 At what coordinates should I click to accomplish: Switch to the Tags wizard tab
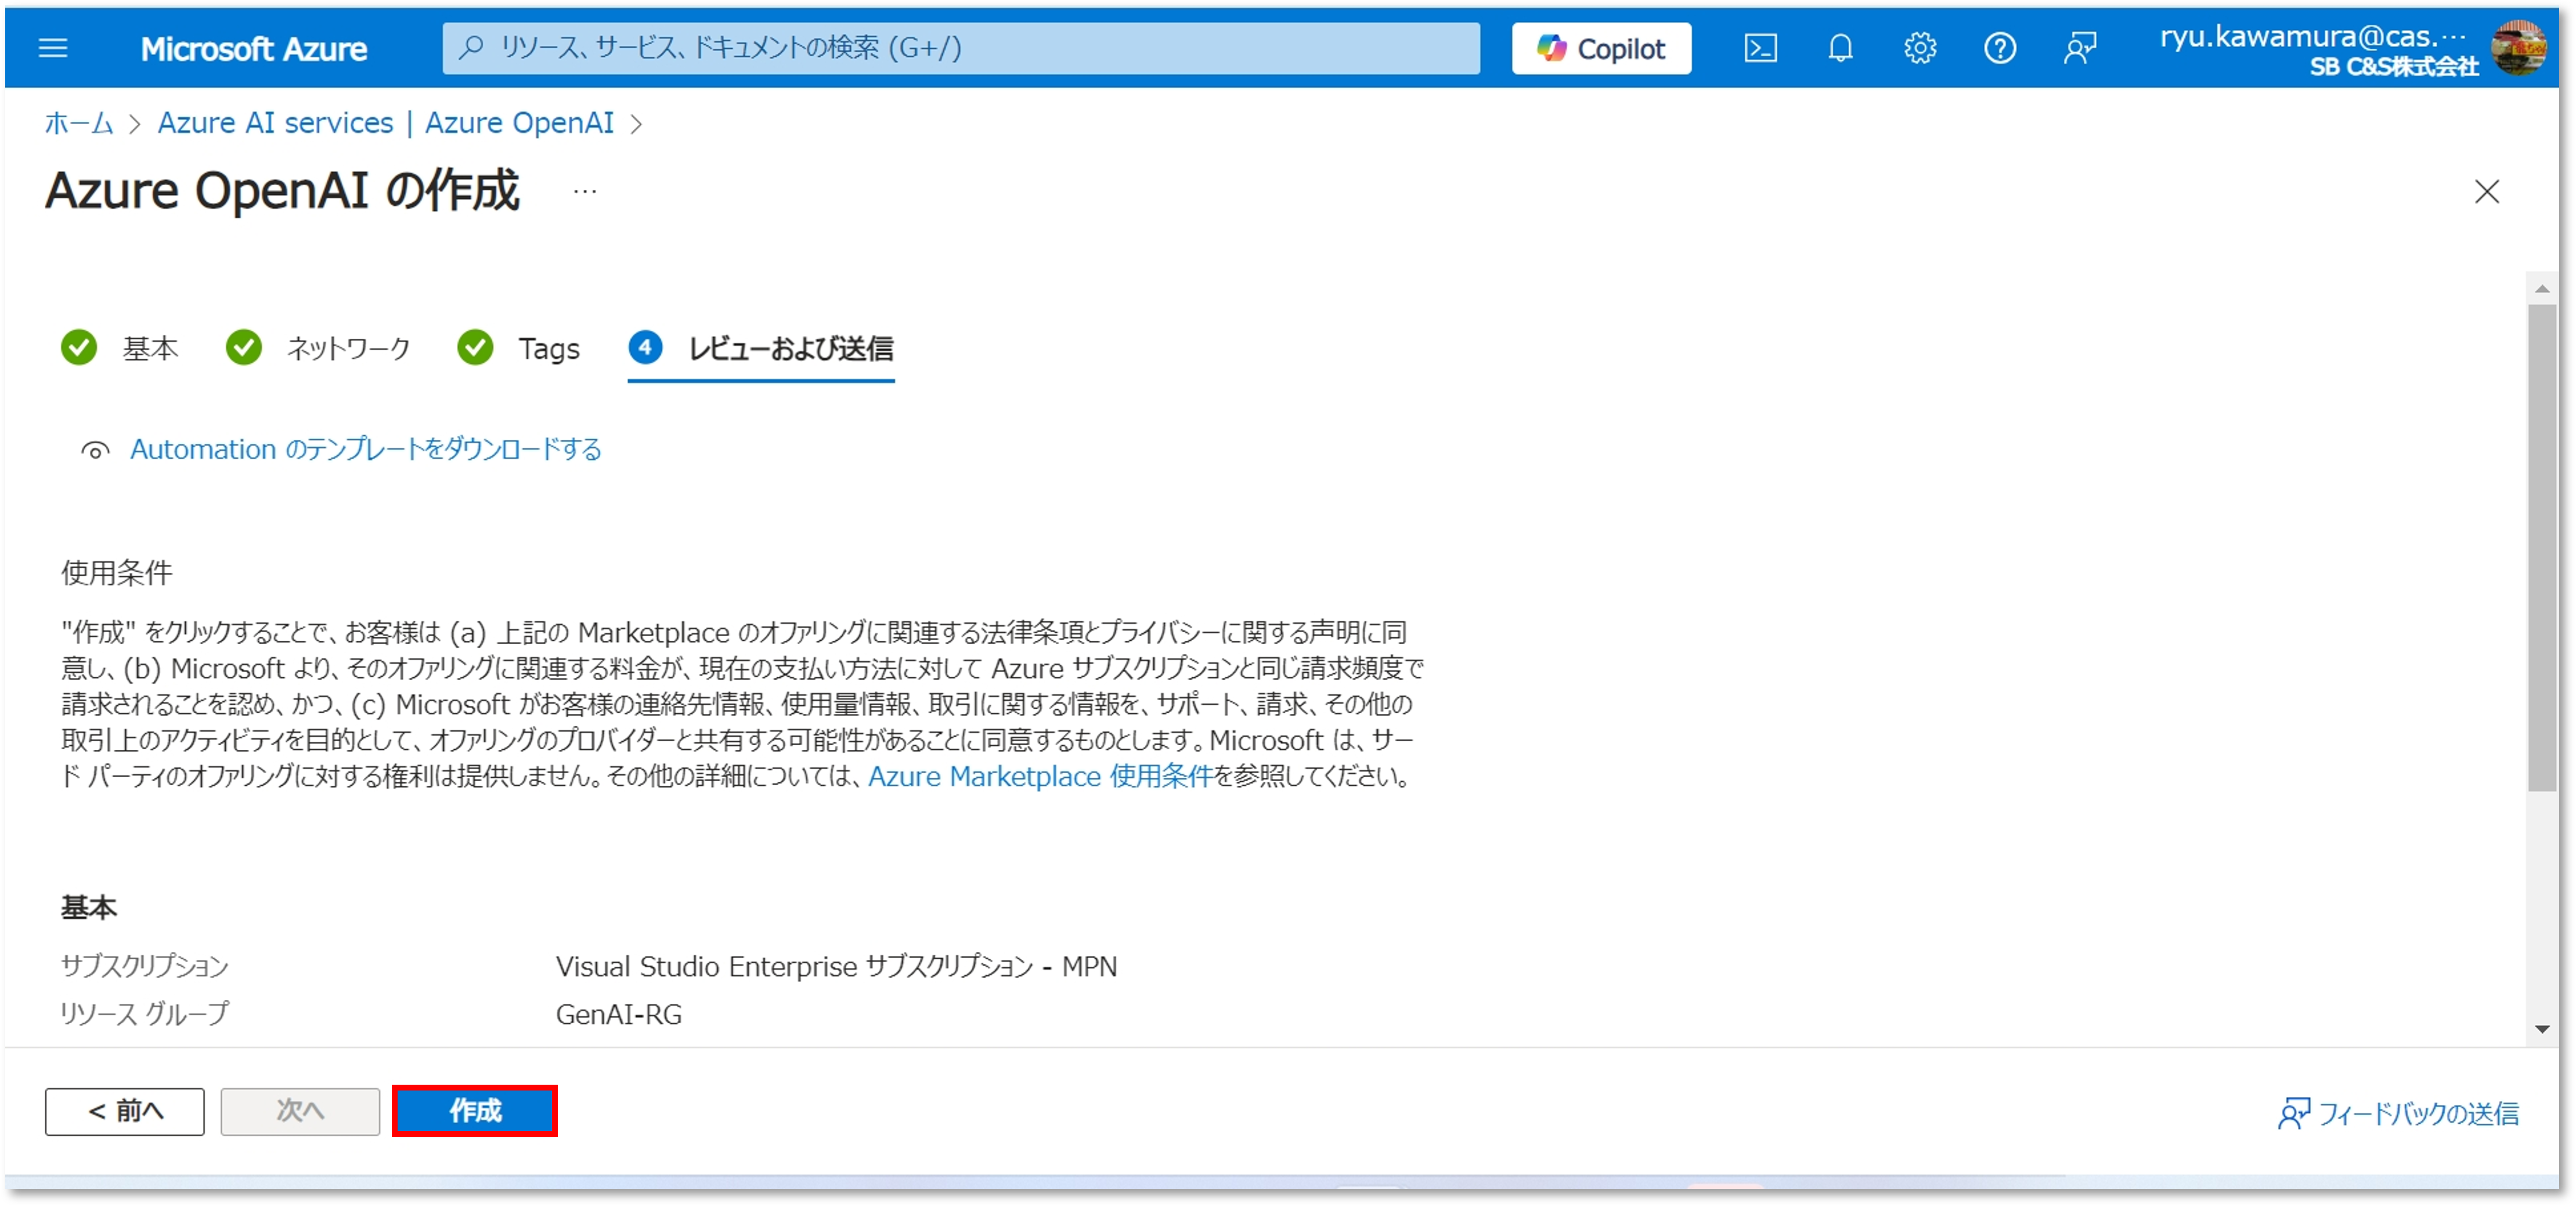(548, 348)
